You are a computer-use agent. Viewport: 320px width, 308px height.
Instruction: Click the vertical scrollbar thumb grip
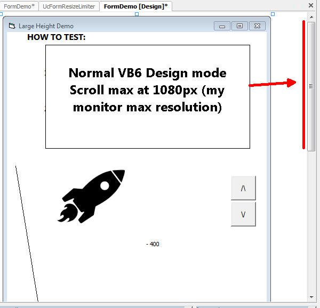click(311, 85)
